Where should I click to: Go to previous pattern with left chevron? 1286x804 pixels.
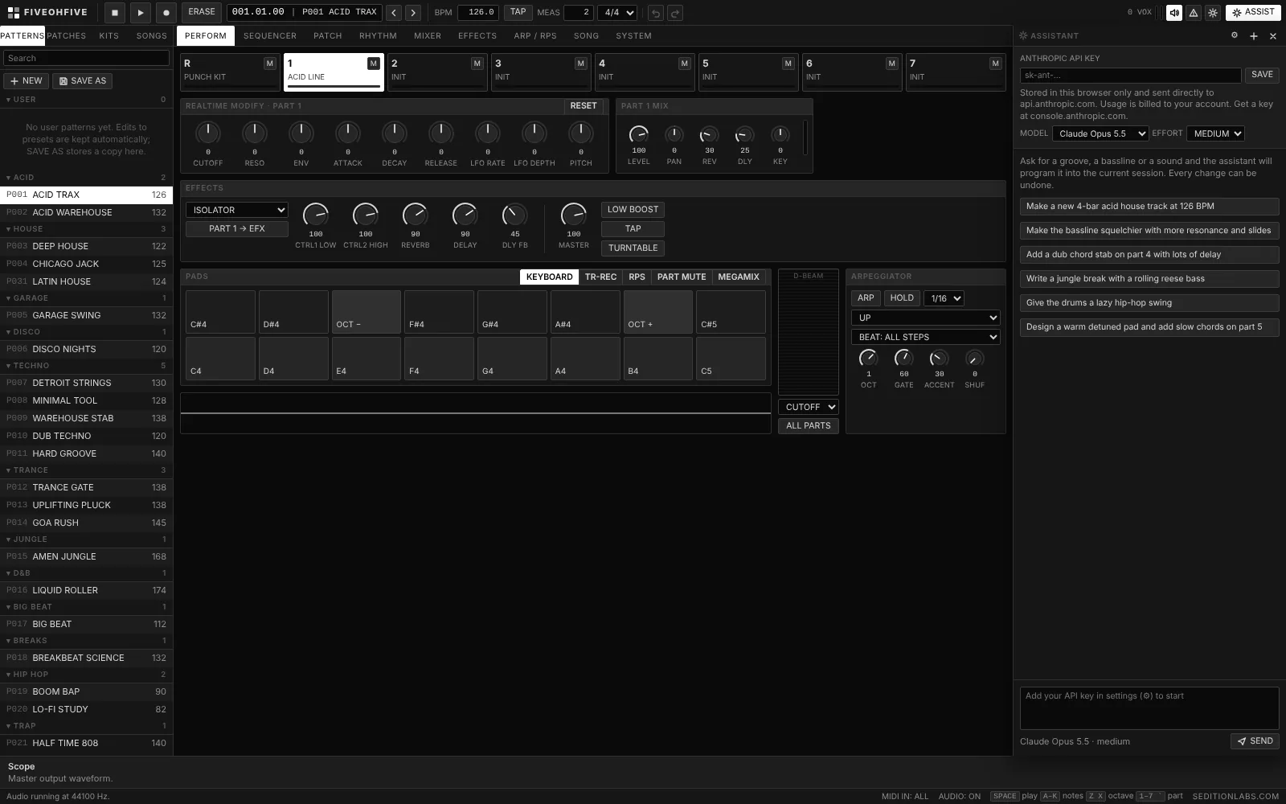(394, 13)
